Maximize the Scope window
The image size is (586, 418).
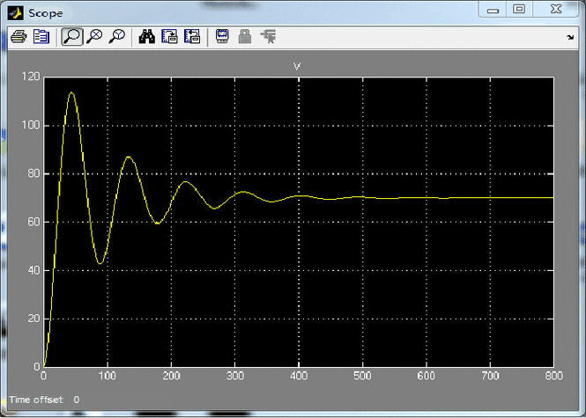pyautogui.click(x=519, y=10)
